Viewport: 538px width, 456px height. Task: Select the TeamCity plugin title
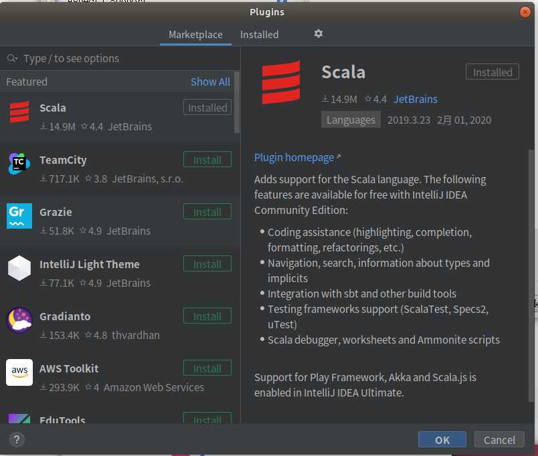tap(63, 160)
